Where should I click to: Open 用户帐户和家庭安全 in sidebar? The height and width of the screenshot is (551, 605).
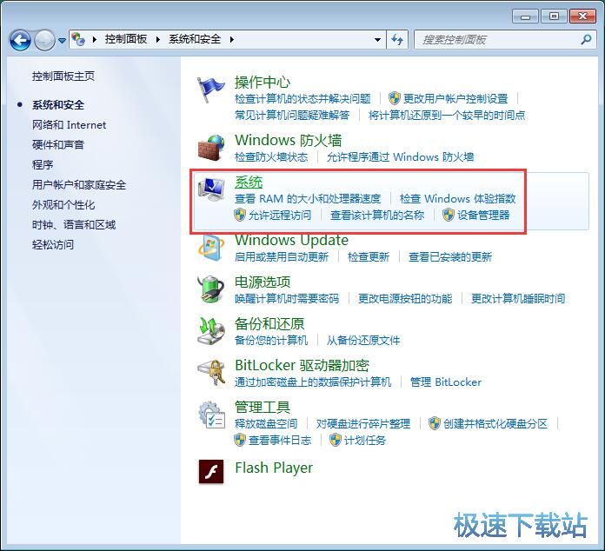(x=79, y=185)
